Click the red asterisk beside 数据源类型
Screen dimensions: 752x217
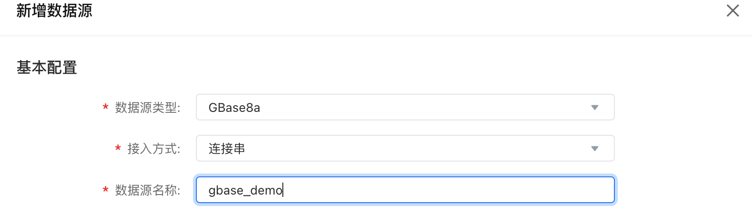tap(106, 108)
